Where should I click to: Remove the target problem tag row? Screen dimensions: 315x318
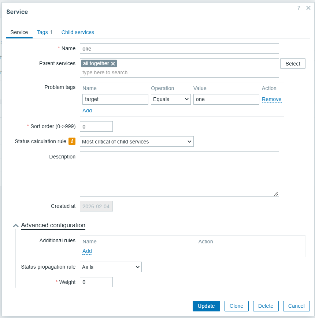click(x=271, y=99)
